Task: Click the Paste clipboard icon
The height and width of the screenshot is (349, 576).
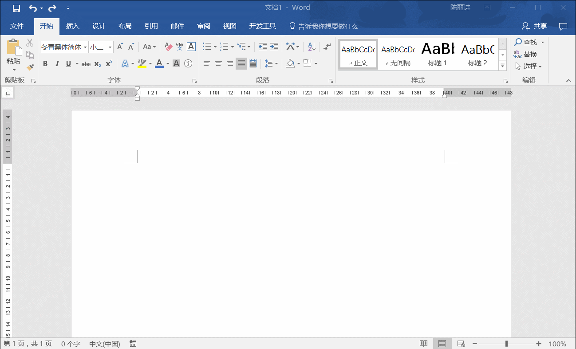Action: (13, 47)
